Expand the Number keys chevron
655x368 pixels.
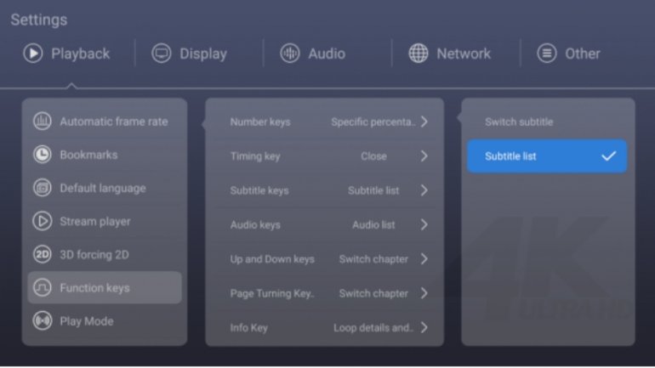point(424,122)
